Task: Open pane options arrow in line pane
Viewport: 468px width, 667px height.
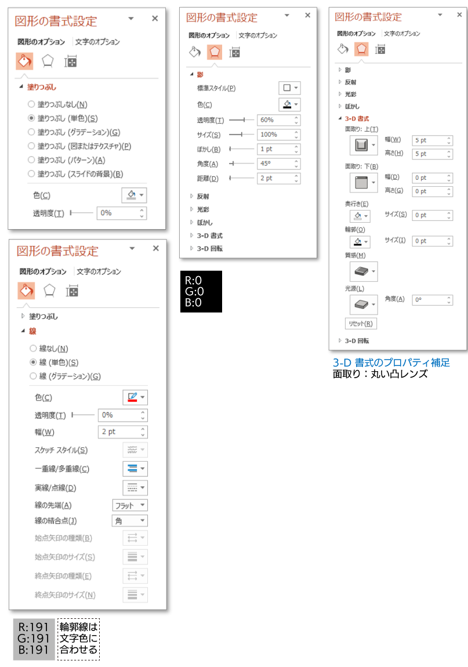Action: click(x=132, y=248)
